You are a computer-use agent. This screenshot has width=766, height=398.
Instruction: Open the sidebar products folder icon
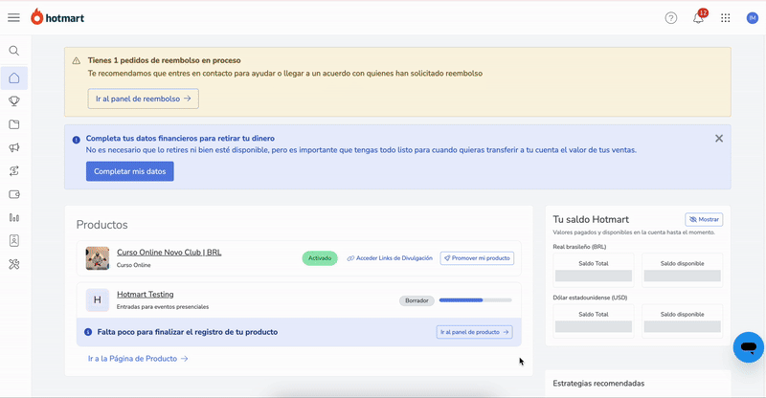(14, 124)
